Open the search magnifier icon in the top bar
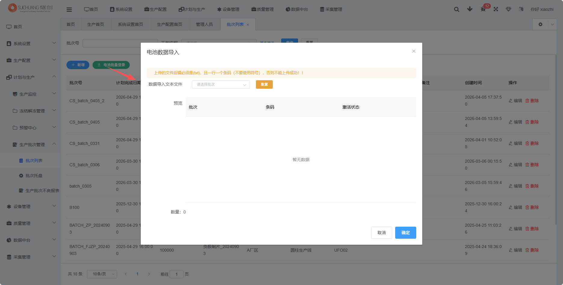The height and width of the screenshot is (285, 563). tap(457, 9)
